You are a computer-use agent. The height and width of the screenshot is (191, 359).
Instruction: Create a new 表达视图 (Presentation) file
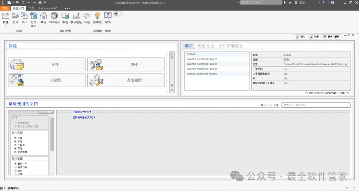tap(126, 80)
